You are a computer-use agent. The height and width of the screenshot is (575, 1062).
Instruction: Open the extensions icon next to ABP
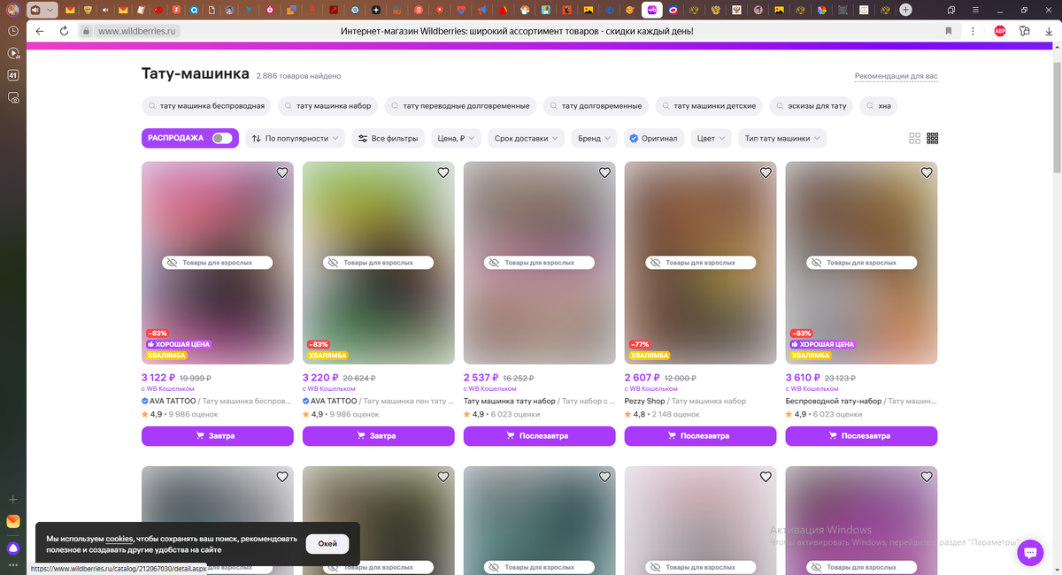(1025, 31)
